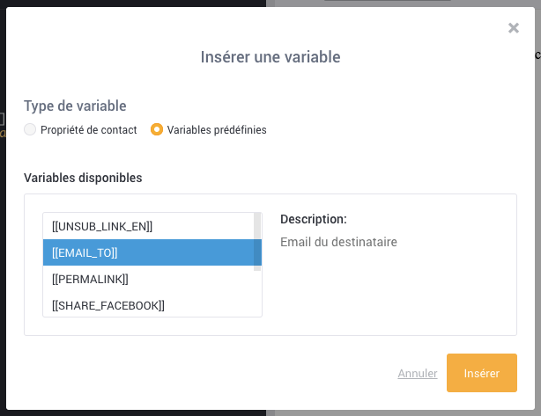Click the Variables disponibles heading
The image size is (541, 416).
point(83,178)
